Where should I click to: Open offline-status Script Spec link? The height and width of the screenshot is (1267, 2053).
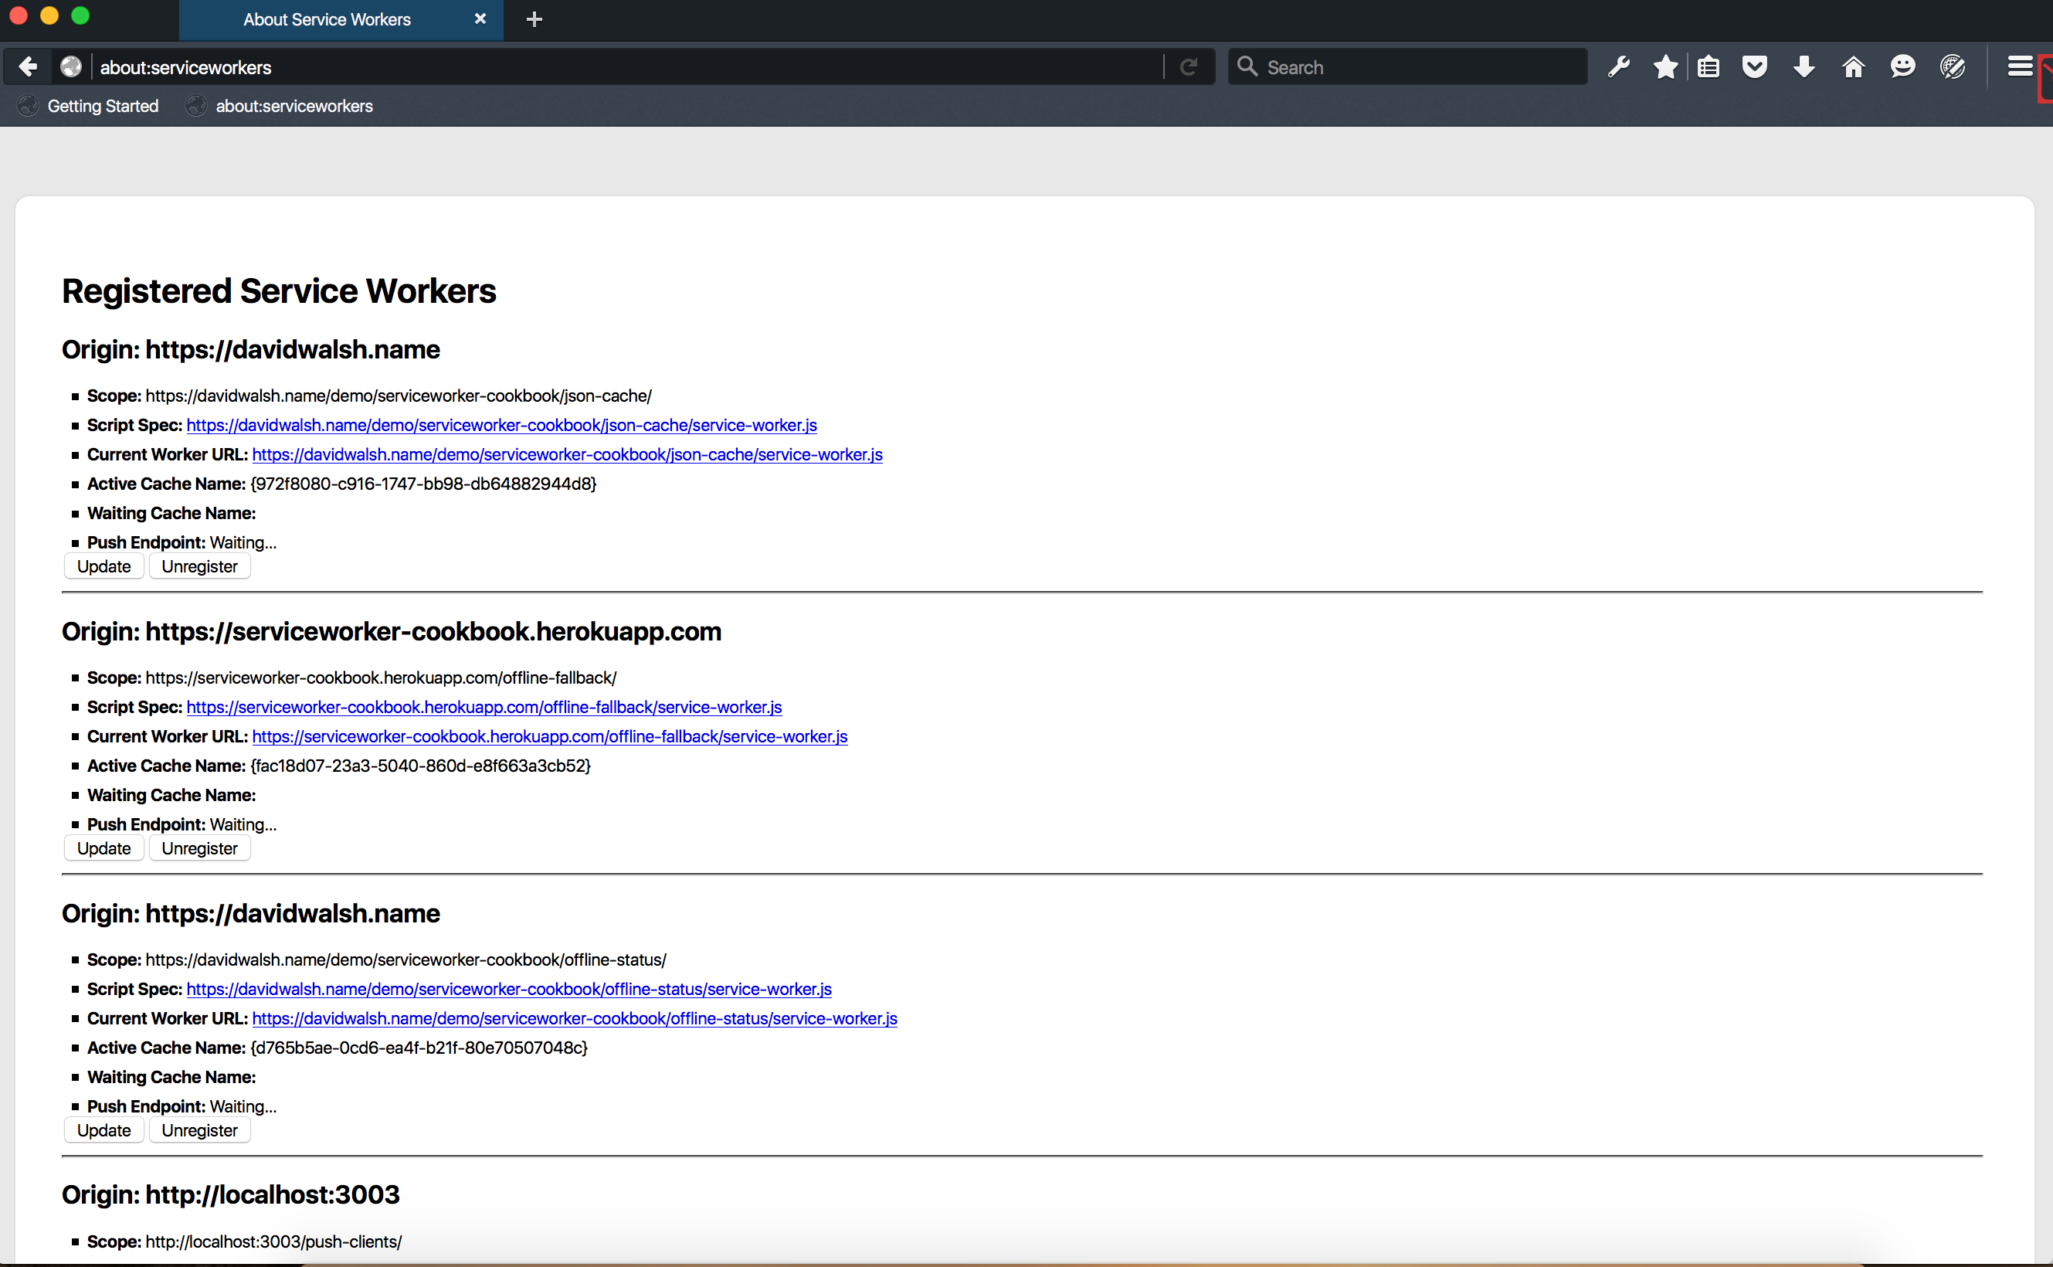(508, 989)
